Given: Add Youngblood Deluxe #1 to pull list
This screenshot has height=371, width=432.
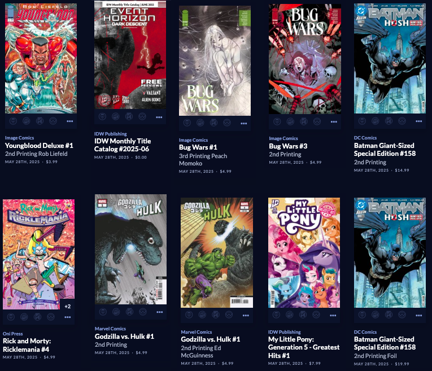Looking at the screenshot, I should 13,121.
